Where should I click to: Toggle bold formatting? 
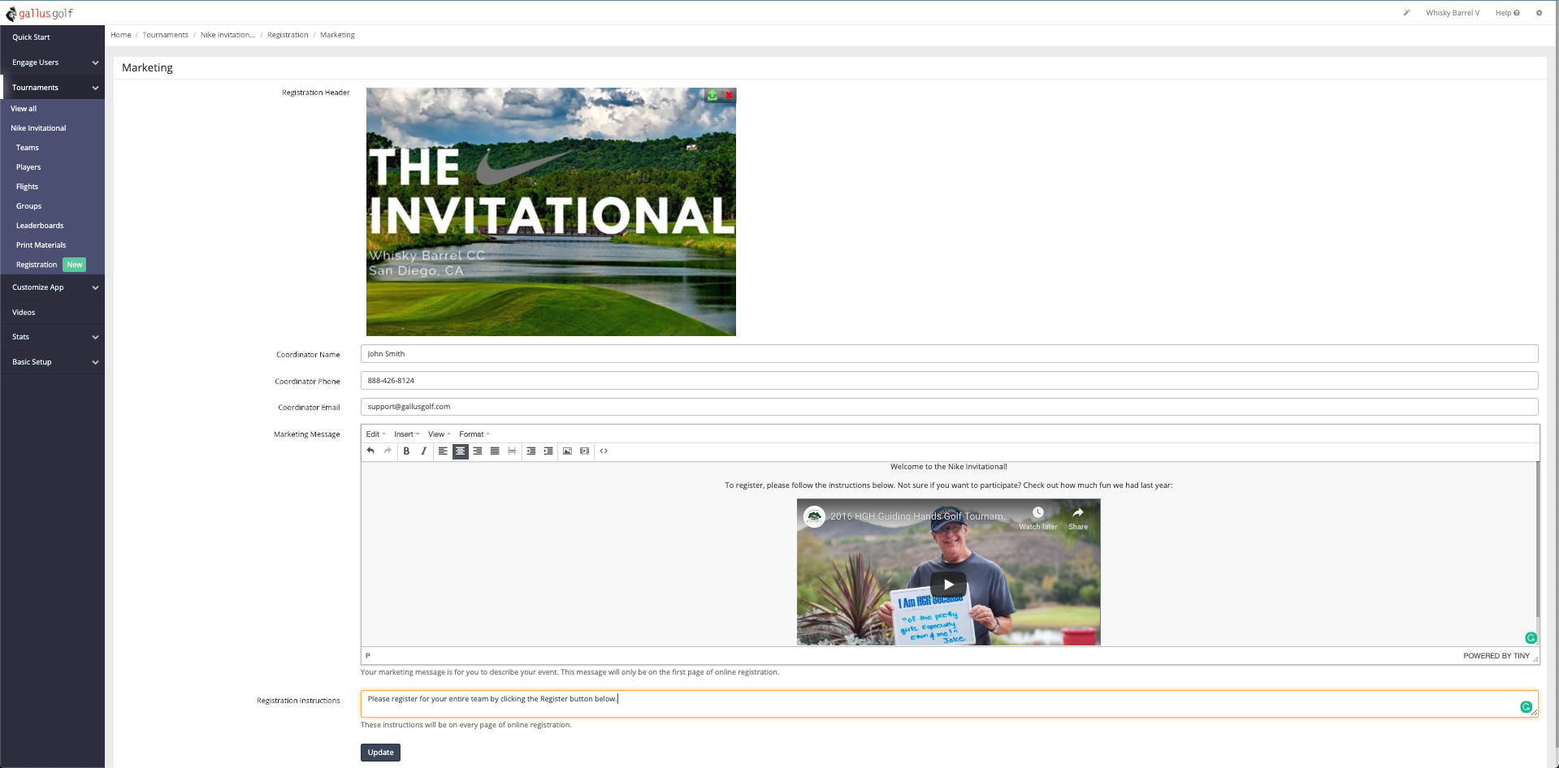pyautogui.click(x=406, y=451)
